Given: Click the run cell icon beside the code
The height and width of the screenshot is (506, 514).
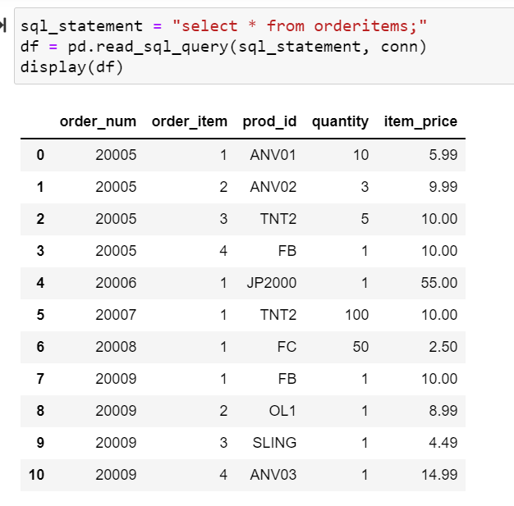Looking at the screenshot, I should coord(2,25).
